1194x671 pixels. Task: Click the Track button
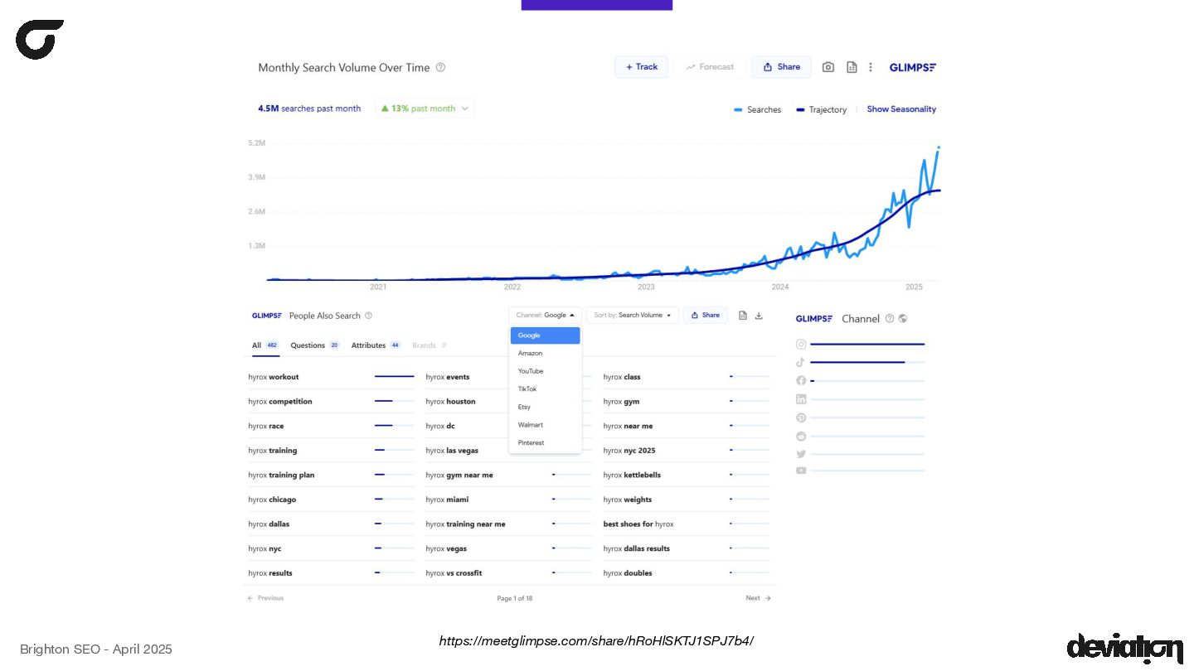[641, 67]
